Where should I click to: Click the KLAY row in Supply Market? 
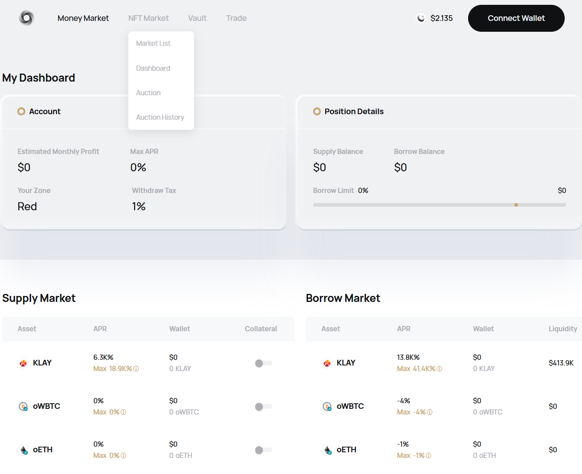[148, 363]
